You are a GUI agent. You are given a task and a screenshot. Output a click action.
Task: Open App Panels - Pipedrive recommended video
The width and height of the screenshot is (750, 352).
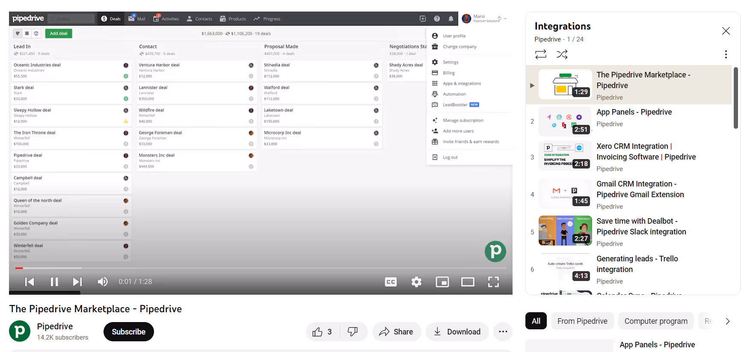pyautogui.click(x=657, y=345)
